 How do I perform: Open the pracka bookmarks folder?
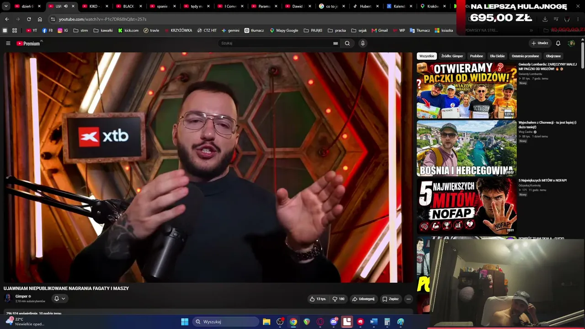tap(337, 31)
